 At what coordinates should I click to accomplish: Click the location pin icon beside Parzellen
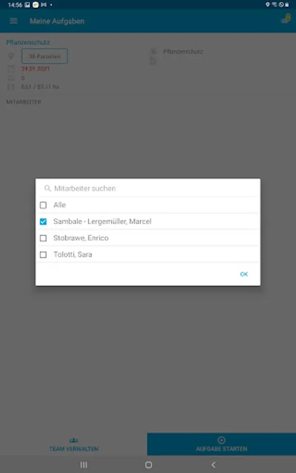11,56
